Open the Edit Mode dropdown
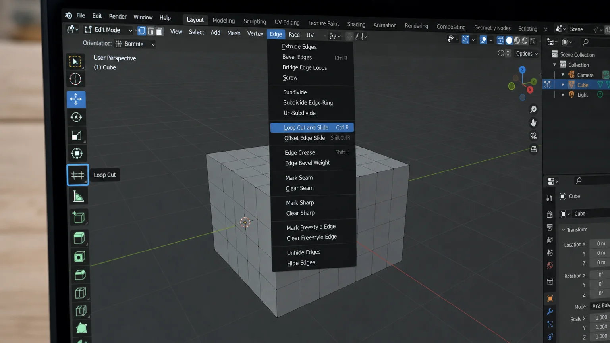610x343 pixels. pyautogui.click(x=108, y=30)
